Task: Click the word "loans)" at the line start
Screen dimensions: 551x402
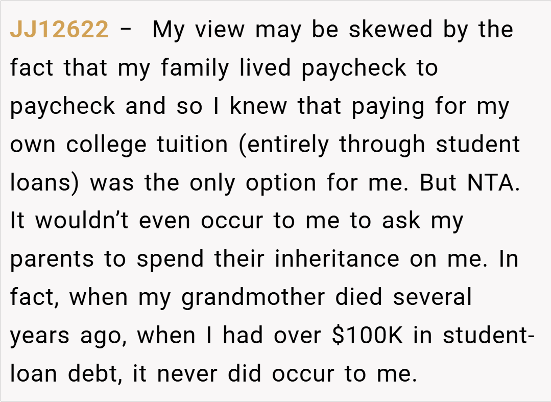Action: click(x=44, y=183)
